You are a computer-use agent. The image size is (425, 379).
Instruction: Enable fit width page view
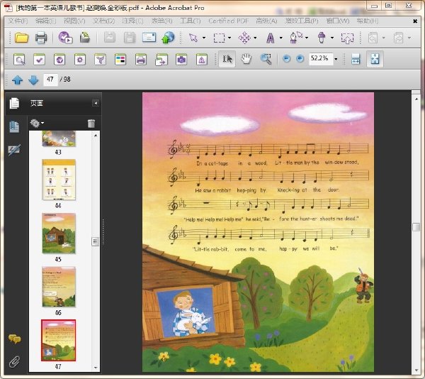(356, 59)
